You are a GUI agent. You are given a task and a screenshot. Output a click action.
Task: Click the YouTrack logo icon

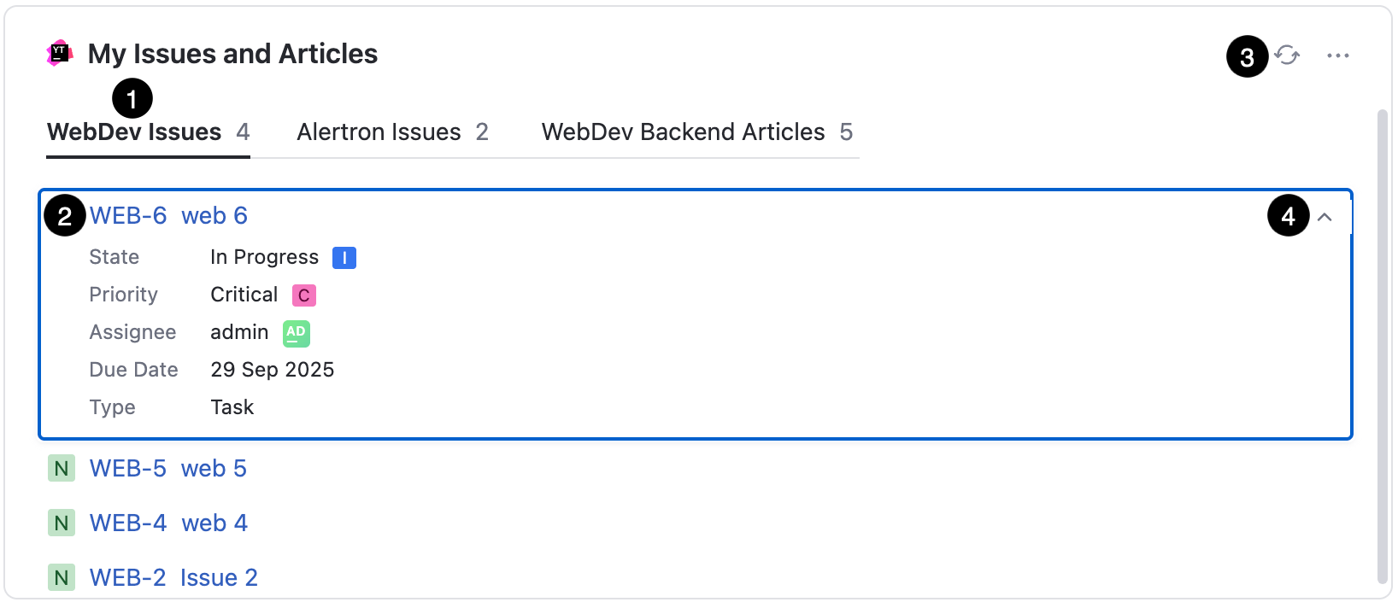(x=58, y=53)
